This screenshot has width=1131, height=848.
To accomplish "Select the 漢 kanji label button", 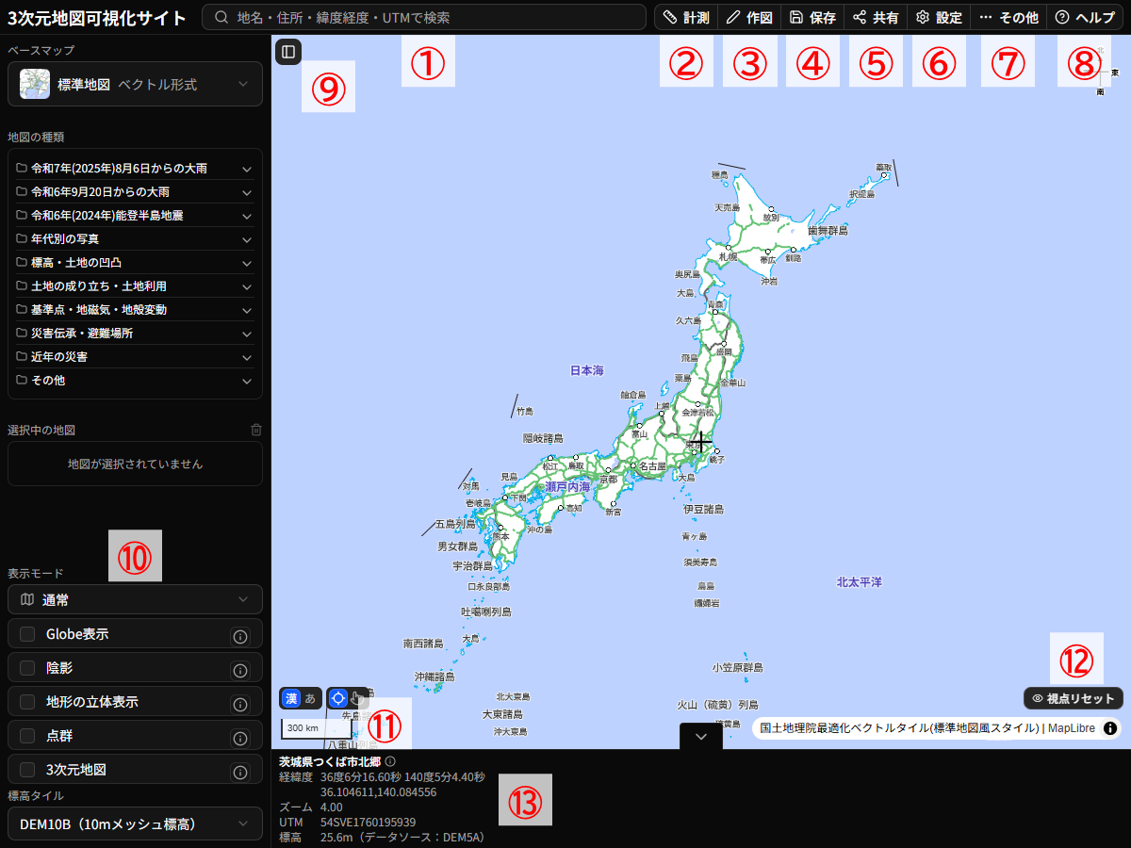I will (x=291, y=698).
